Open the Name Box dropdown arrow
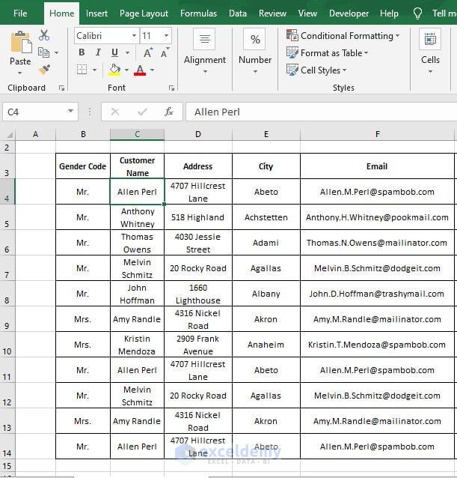Screen dimensions: 457x478 coord(70,111)
